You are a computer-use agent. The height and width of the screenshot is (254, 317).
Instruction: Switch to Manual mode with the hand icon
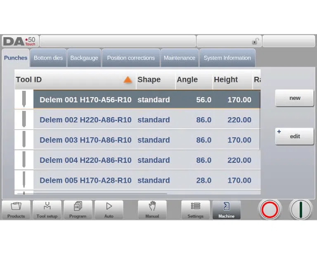152,210
